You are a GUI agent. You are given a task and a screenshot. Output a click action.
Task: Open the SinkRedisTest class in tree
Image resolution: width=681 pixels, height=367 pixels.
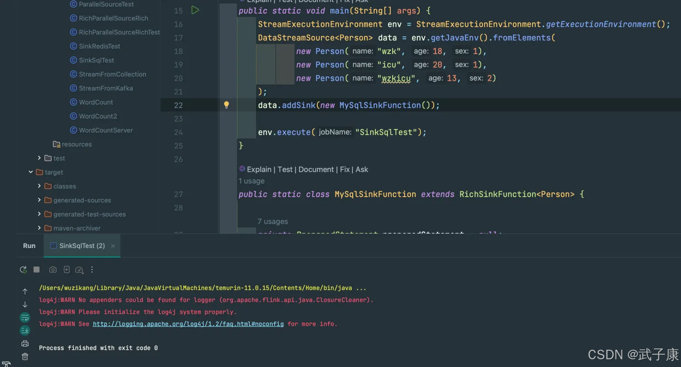pyautogui.click(x=99, y=46)
